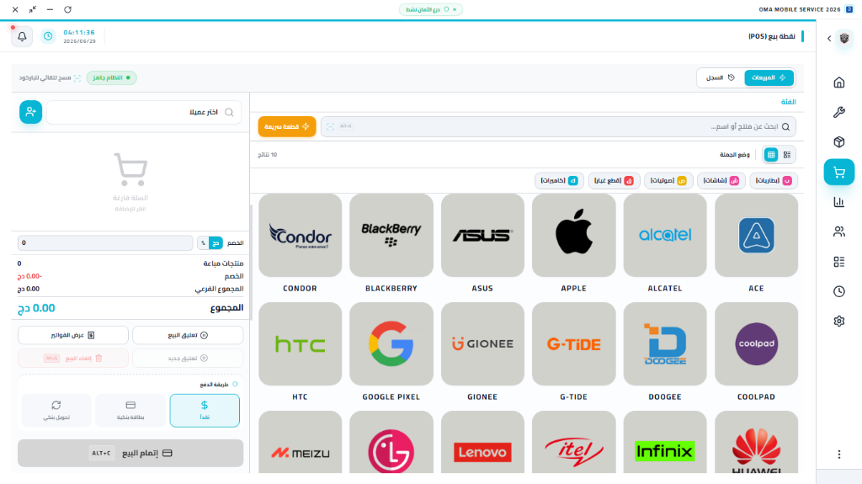862x484 pixels.
Task: Open the HTC brand card
Action: point(301,343)
